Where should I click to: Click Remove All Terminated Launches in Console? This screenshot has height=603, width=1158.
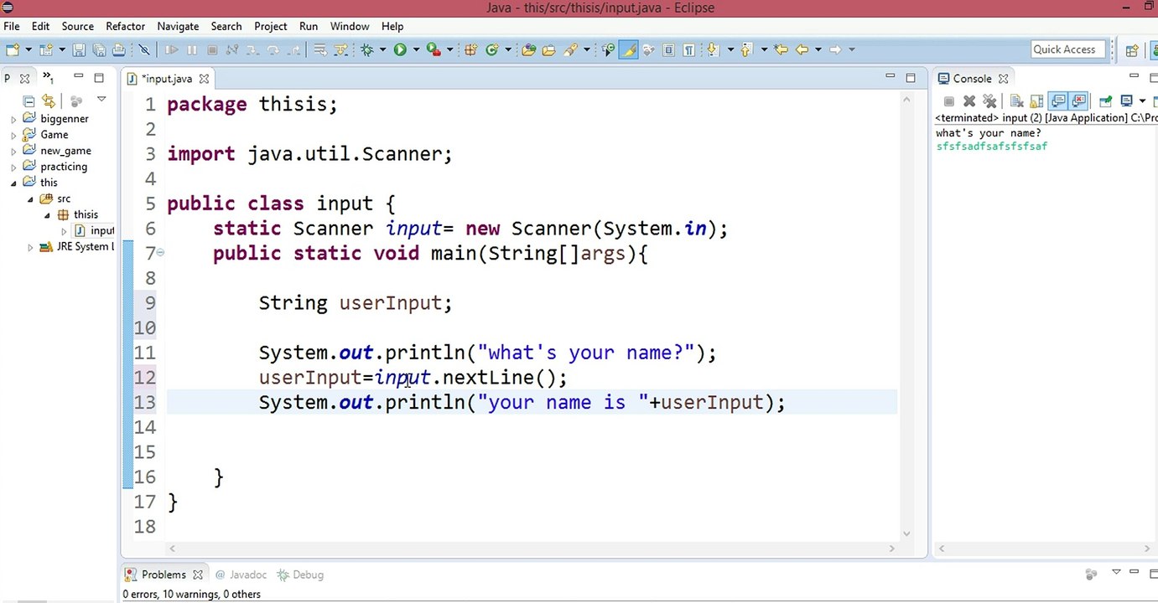[989, 101]
